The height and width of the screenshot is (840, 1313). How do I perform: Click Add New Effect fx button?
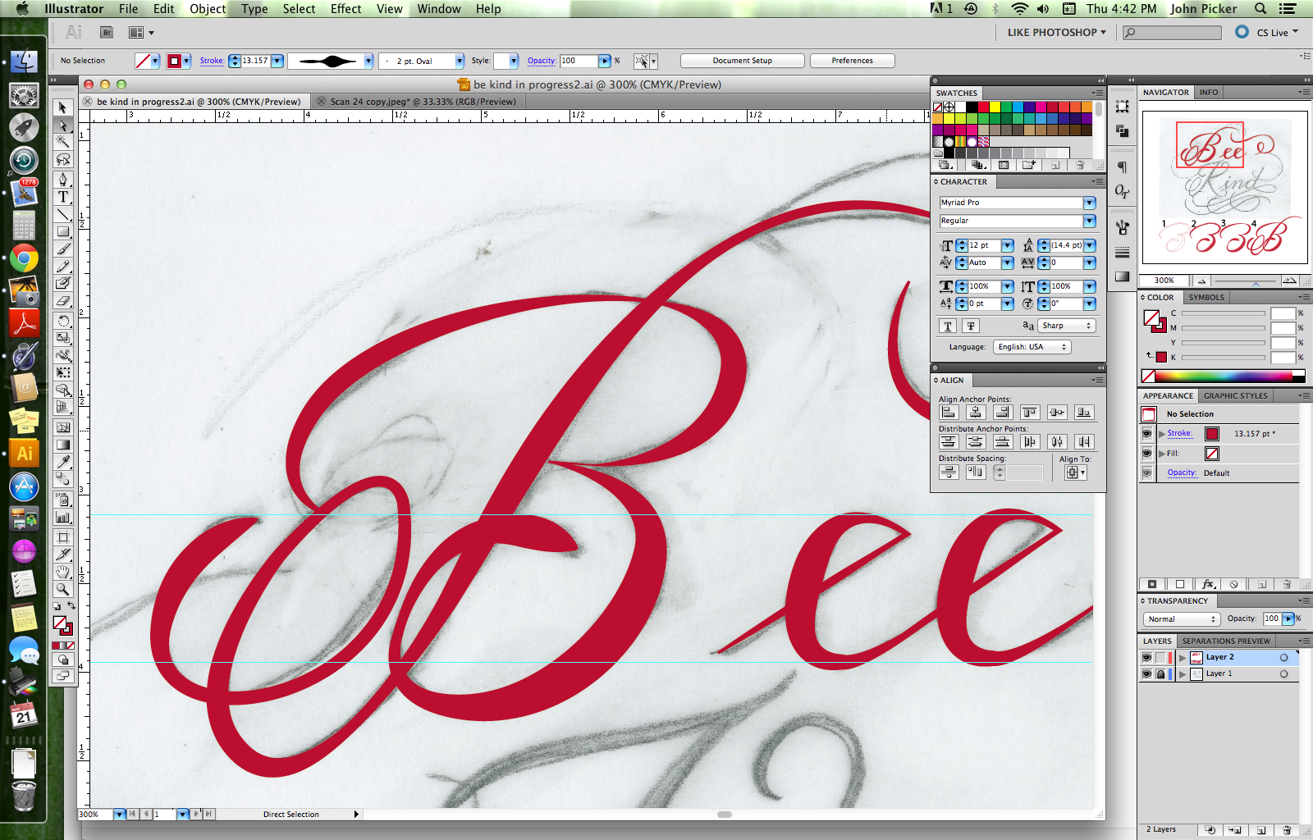pos(1207,584)
